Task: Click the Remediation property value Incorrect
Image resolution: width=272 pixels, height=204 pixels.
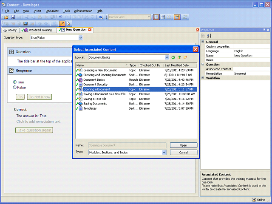Action: coord(251,74)
